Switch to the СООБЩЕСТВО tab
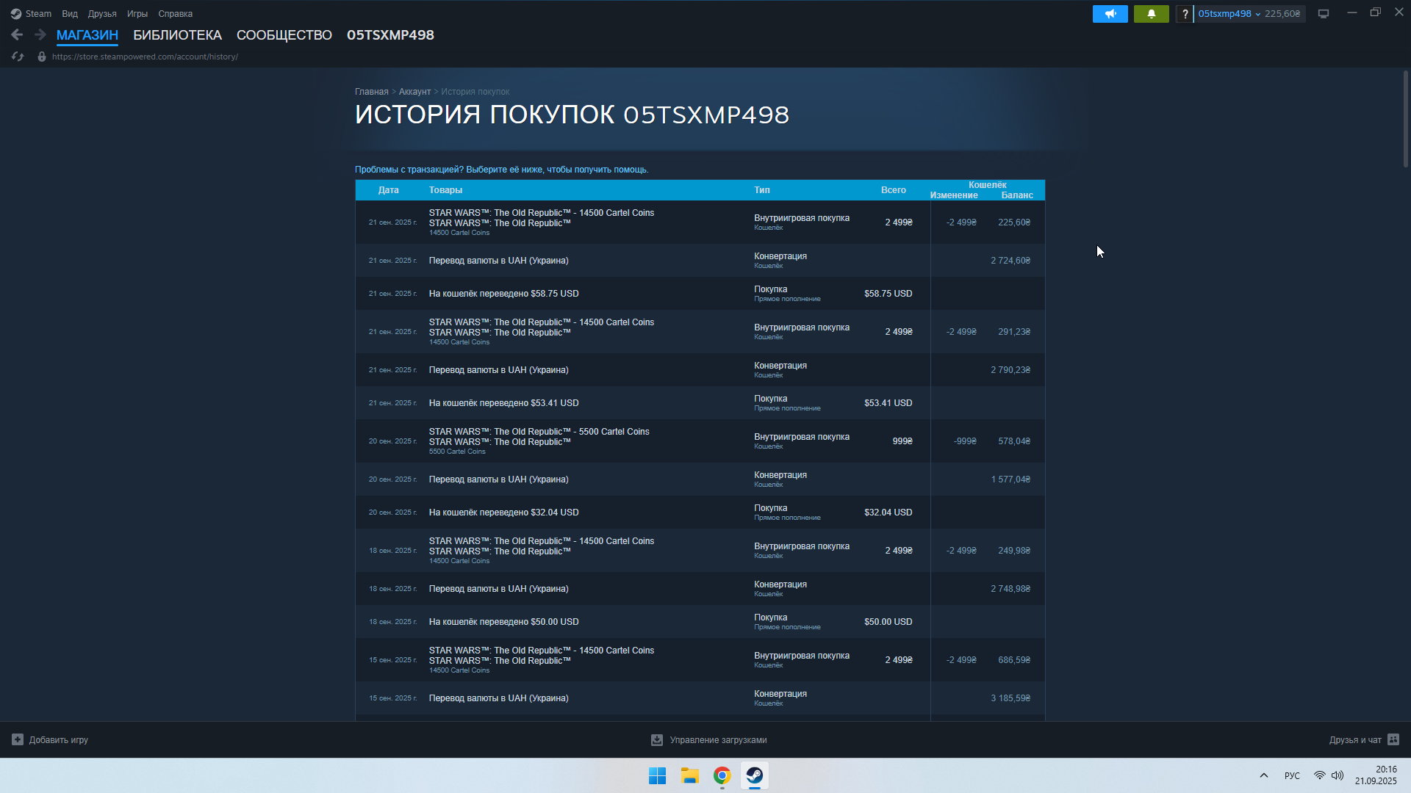The image size is (1411, 793). [284, 35]
